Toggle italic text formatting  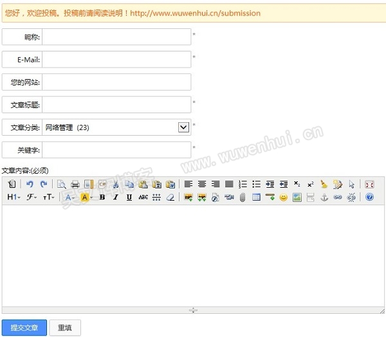click(x=116, y=197)
